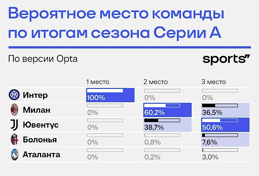Click the Atalanta club logo
This screenshot has width=259, height=176.
tap(14, 154)
